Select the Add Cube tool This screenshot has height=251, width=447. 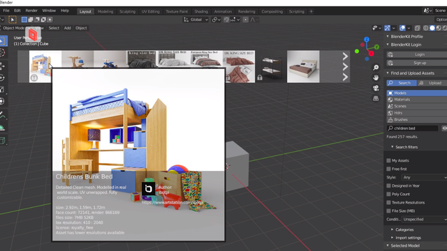(x=2, y=141)
